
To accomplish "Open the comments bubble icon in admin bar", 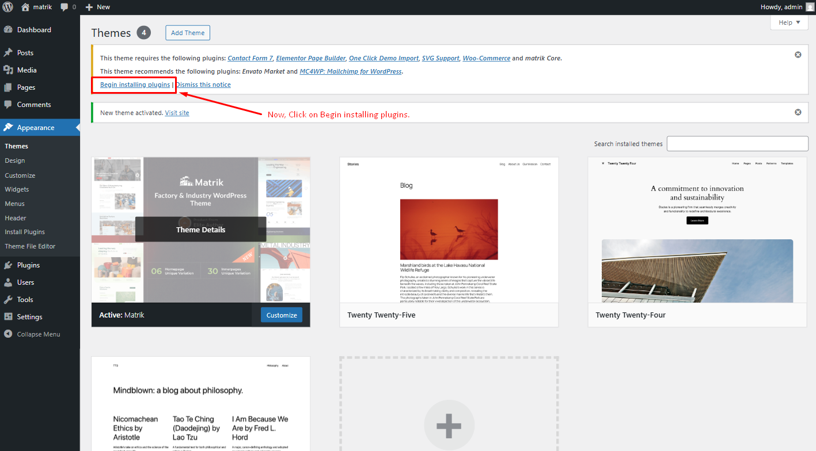I will pyautogui.click(x=64, y=7).
